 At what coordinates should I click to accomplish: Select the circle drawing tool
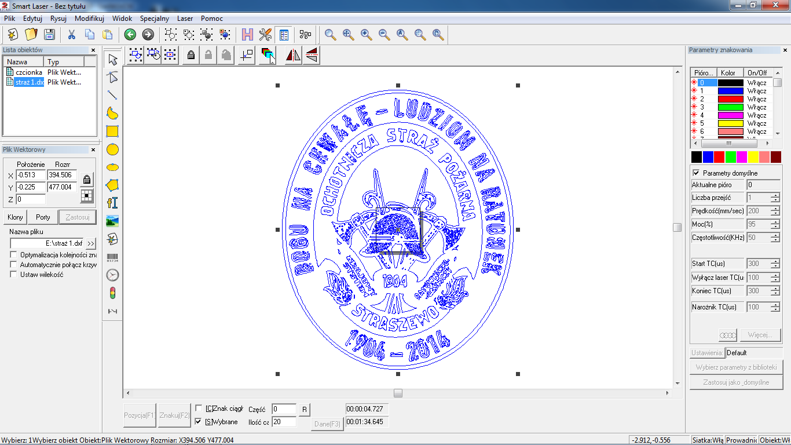pos(112,149)
